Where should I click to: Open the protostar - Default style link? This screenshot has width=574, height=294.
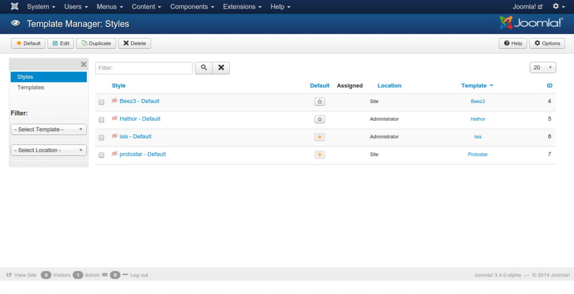[143, 154]
